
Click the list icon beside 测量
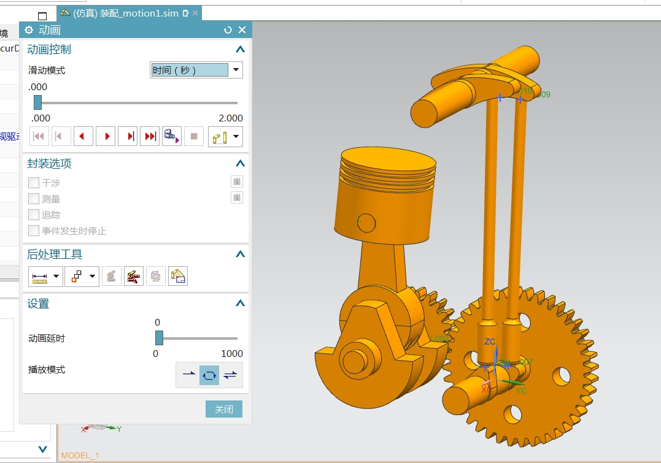coord(237,197)
